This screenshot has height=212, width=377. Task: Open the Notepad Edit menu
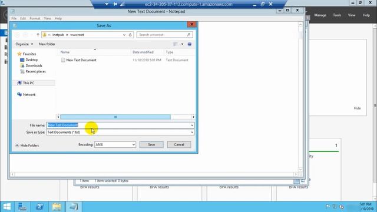[23, 18]
